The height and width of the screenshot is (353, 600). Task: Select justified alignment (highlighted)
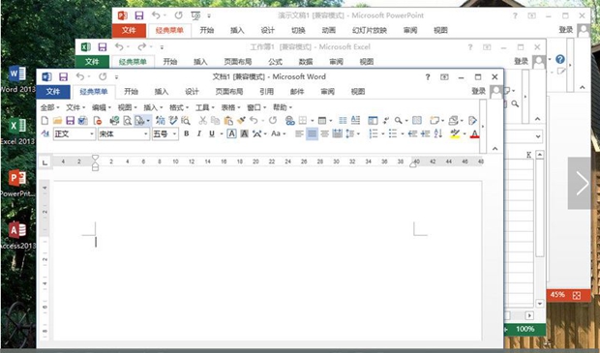click(312, 133)
